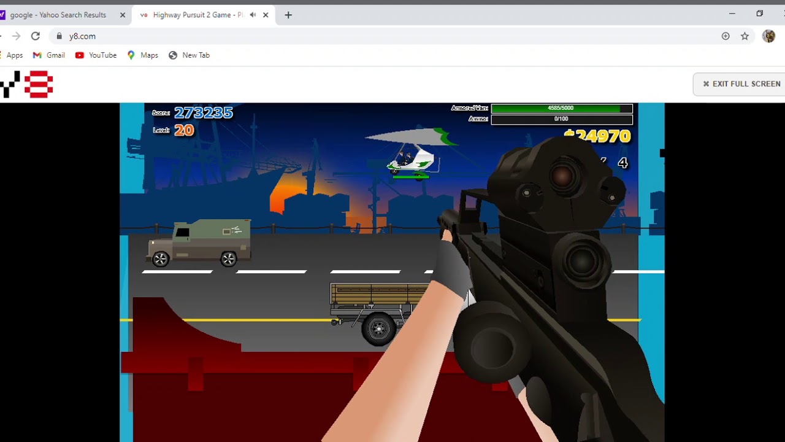Close the Highway Pursuit 2 Game tab
Viewport: 785px width, 442px height.
[266, 15]
